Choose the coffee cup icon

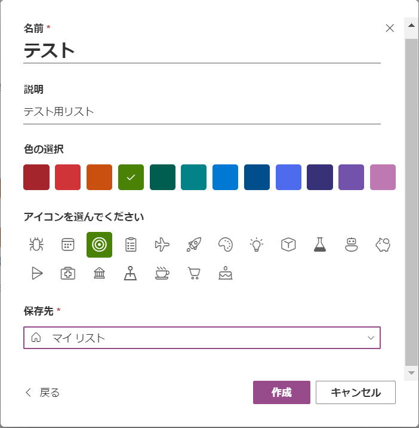click(162, 274)
